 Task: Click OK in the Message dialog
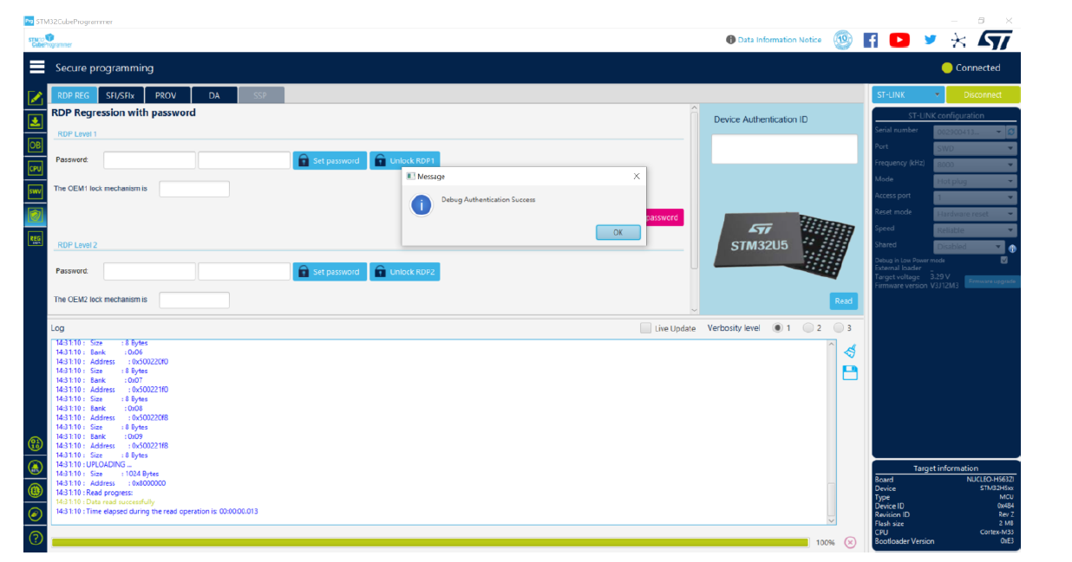pyautogui.click(x=618, y=232)
